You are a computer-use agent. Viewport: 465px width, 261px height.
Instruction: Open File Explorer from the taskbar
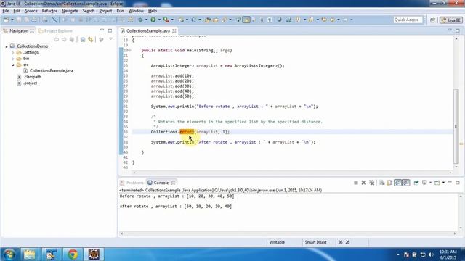[29, 254]
